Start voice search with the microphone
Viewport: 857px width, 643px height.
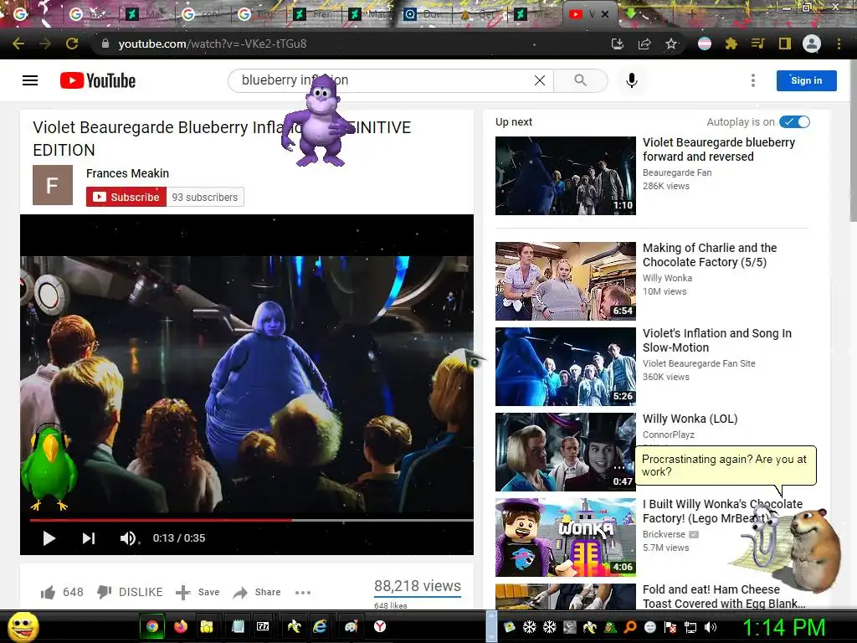pyautogui.click(x=631, y=80)
